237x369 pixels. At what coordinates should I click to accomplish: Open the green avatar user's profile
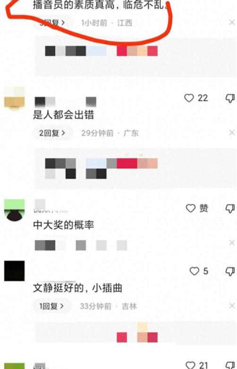tap(14, 210)
